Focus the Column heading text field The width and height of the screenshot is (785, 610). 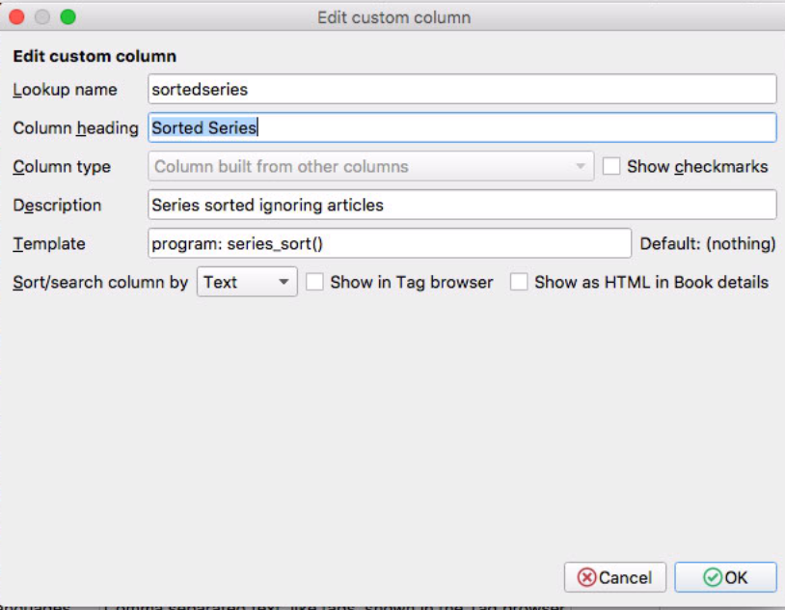coord(463,127)
